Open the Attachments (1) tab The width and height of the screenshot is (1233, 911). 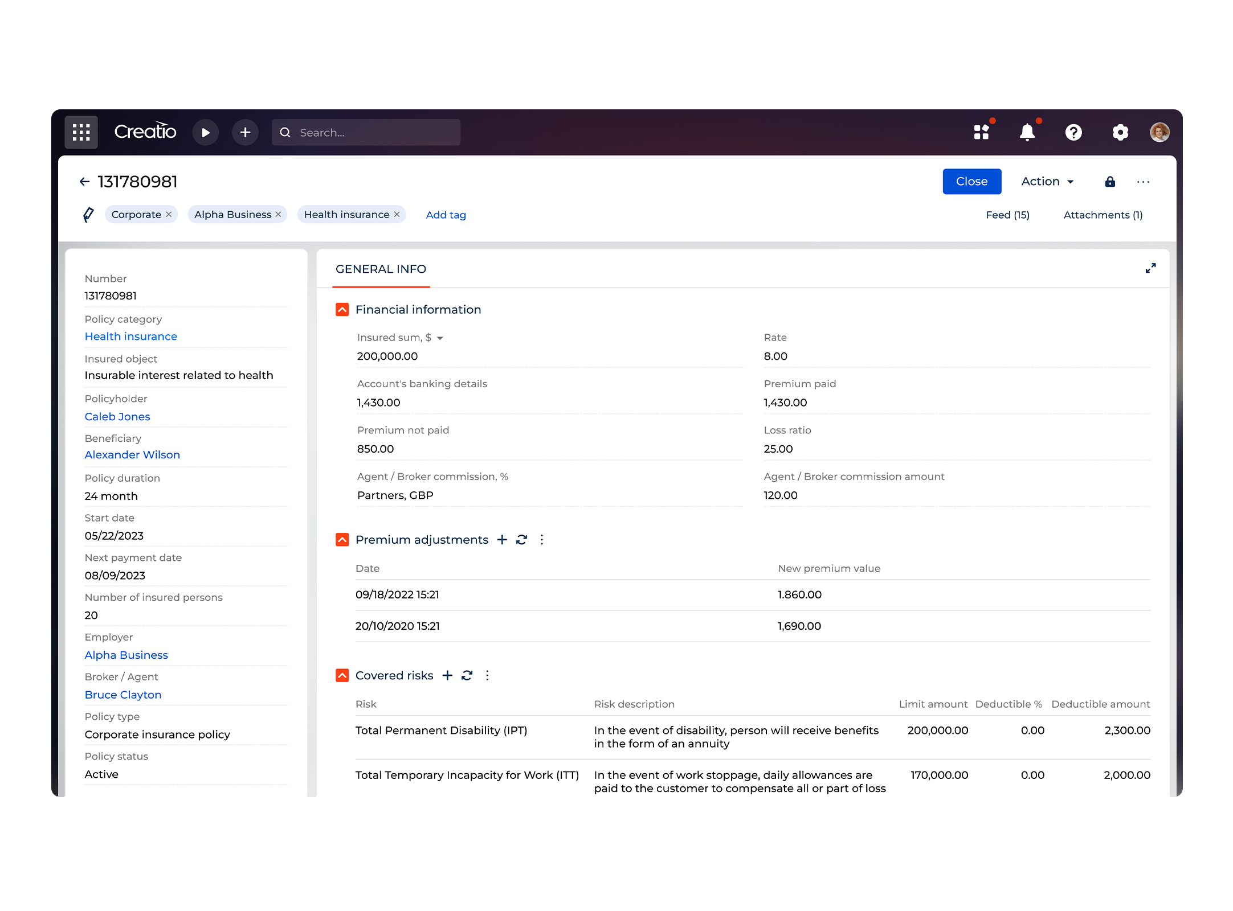pos(1103,215)
